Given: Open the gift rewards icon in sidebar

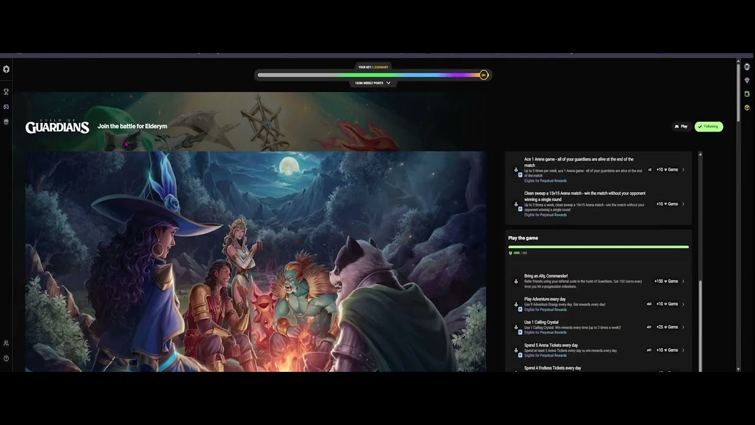Looking at the screenshot, I should tap(6, 122).
